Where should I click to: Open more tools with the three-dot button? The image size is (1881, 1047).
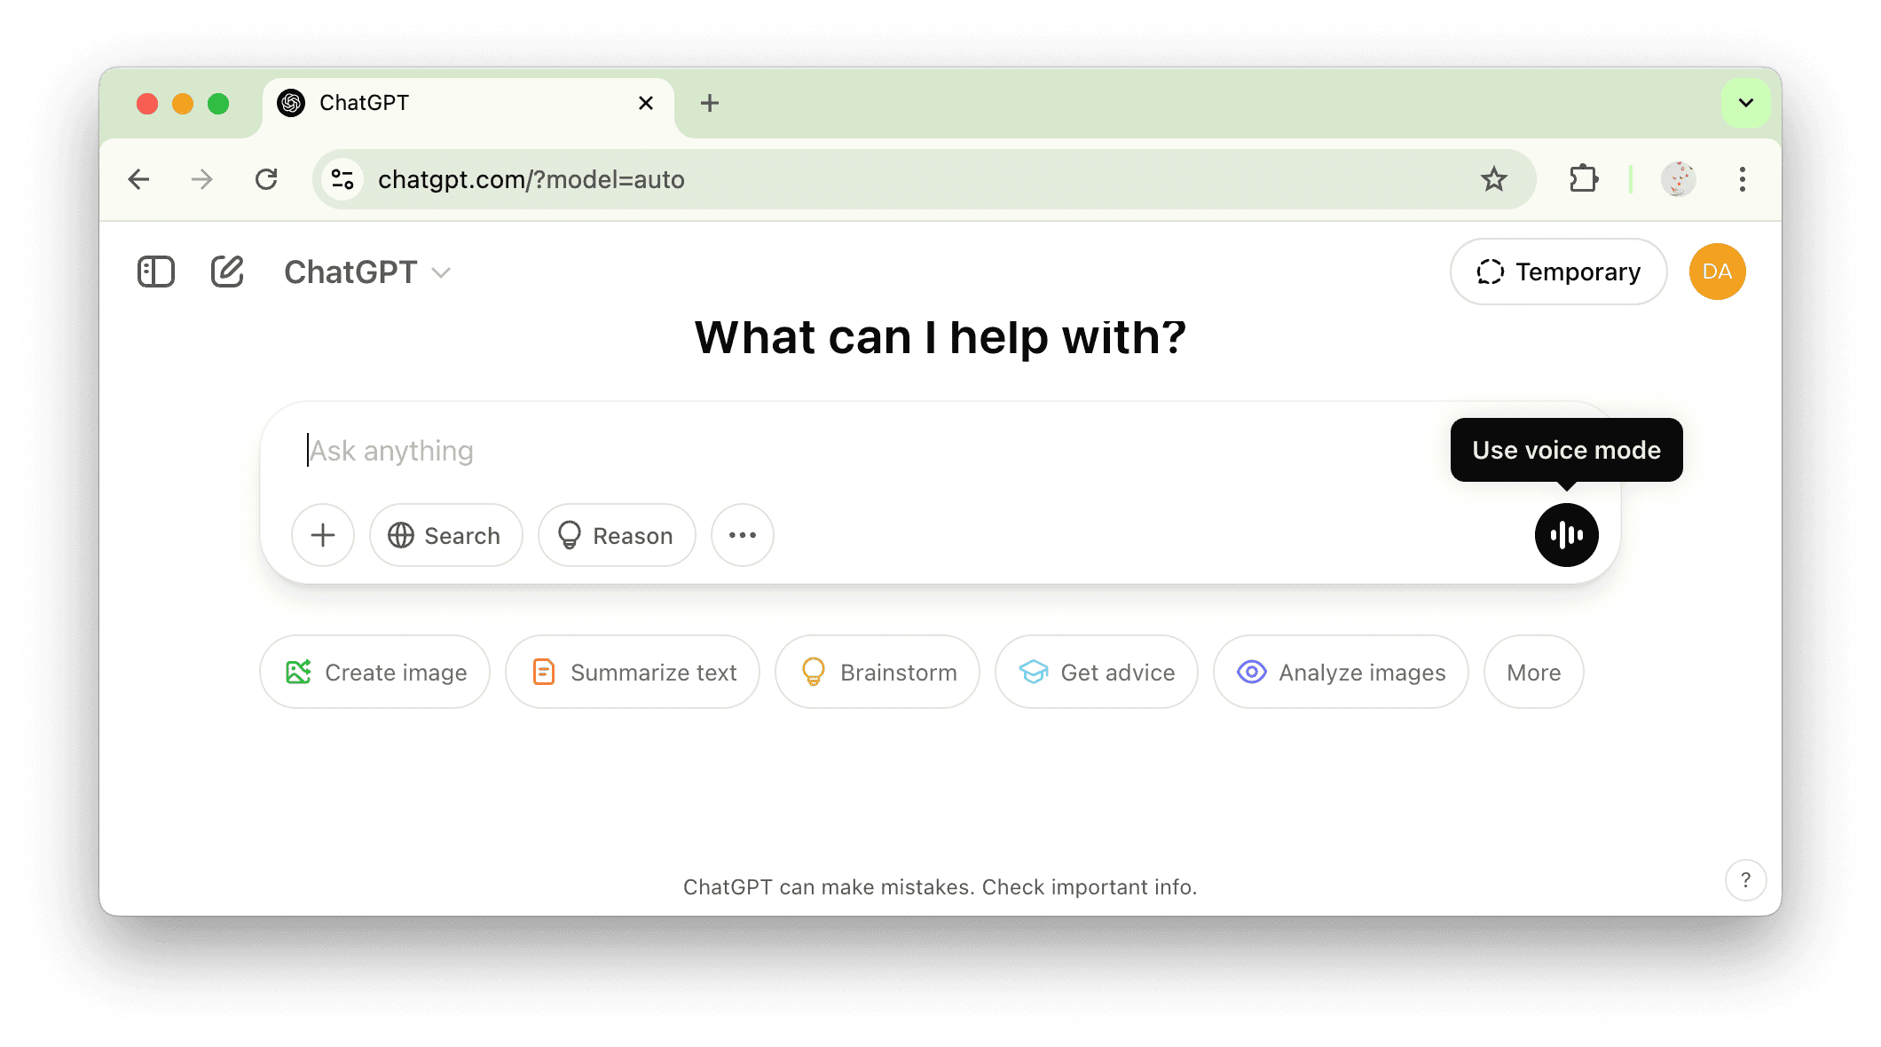coord(743,535)
